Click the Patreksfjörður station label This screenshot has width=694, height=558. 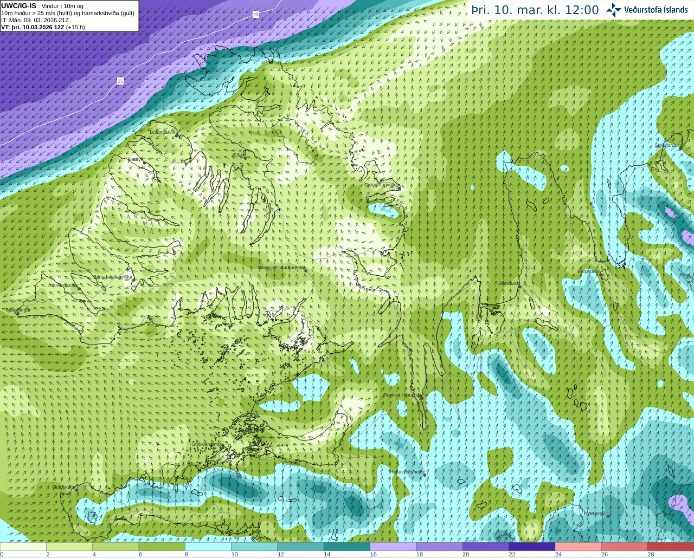(x=63, y=285)
